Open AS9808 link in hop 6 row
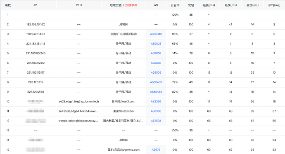This screenshot has width=285, height=154. pyautogui.click(x=156, y=63)
